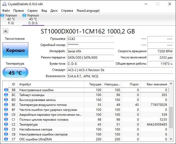Open the Сервис menu
The height and width of the screenshot is (144, 176).
[33, 10]
